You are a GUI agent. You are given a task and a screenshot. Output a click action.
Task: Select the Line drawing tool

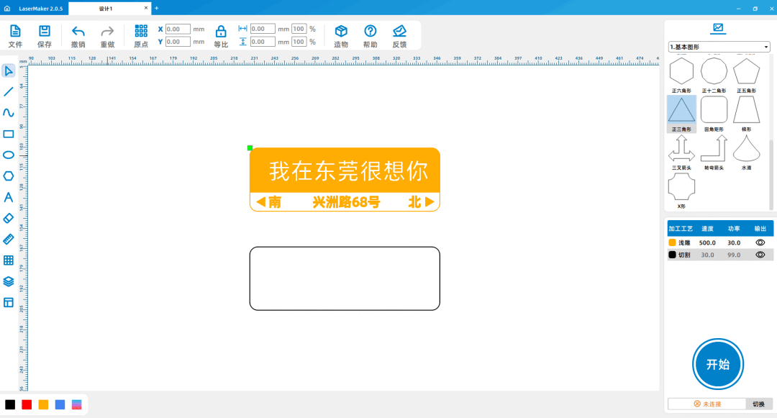9,91
